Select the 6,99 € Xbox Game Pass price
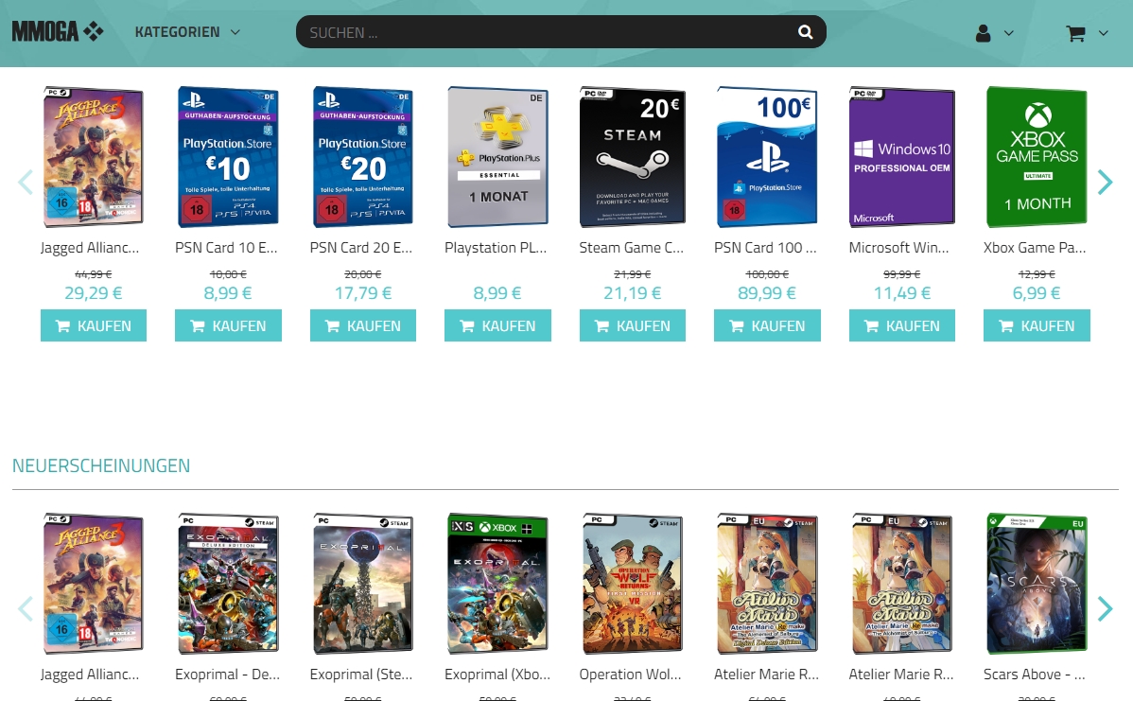Viewport: 1133px width, 701px height. click(1037, 292)
